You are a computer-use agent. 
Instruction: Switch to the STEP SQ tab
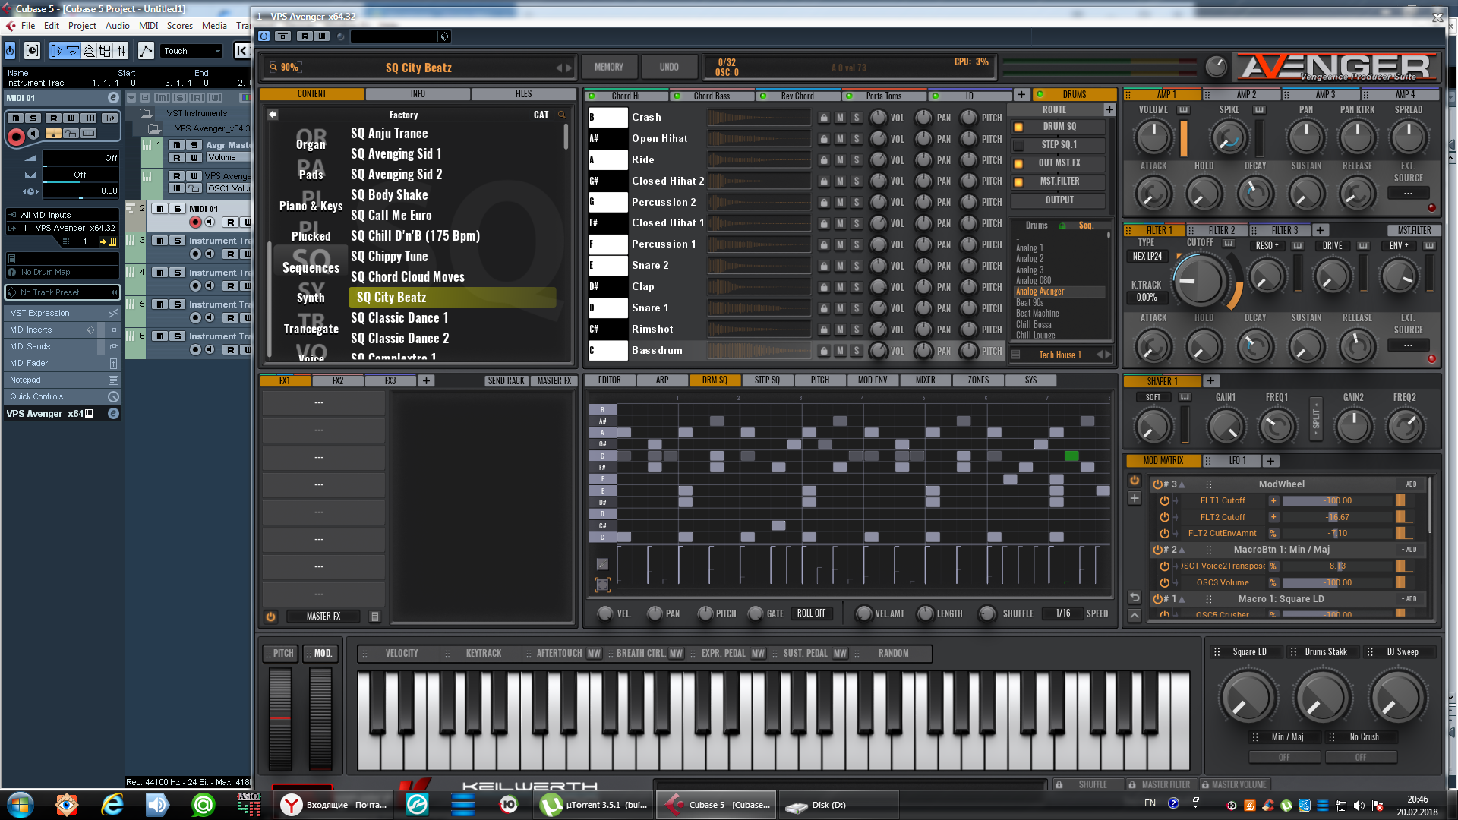[766, 380]
